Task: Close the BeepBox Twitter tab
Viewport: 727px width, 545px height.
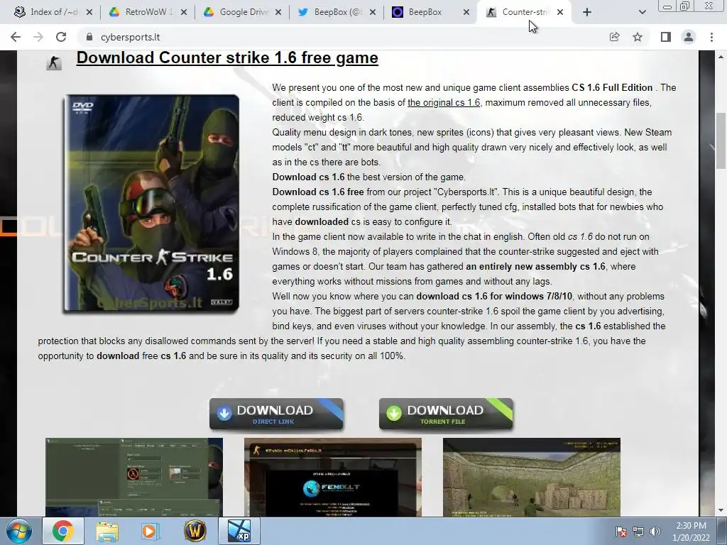Action: pos(373,12)
